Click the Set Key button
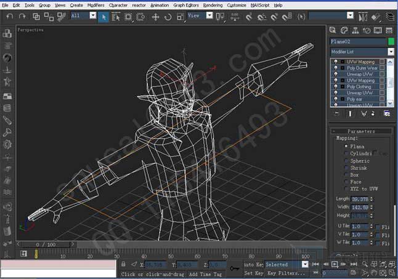Screen dimensions: 398x279 click(253, 273)
